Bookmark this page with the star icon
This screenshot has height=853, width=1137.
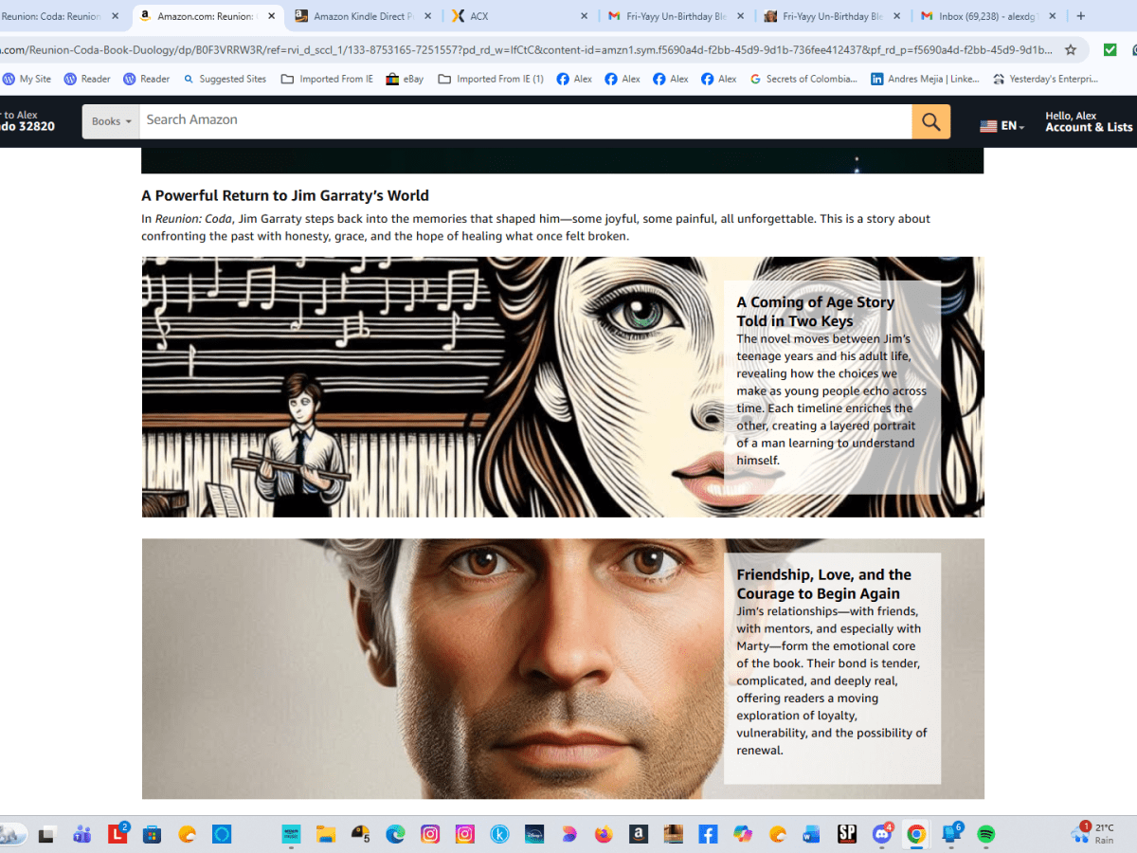tap(1071, 50)
